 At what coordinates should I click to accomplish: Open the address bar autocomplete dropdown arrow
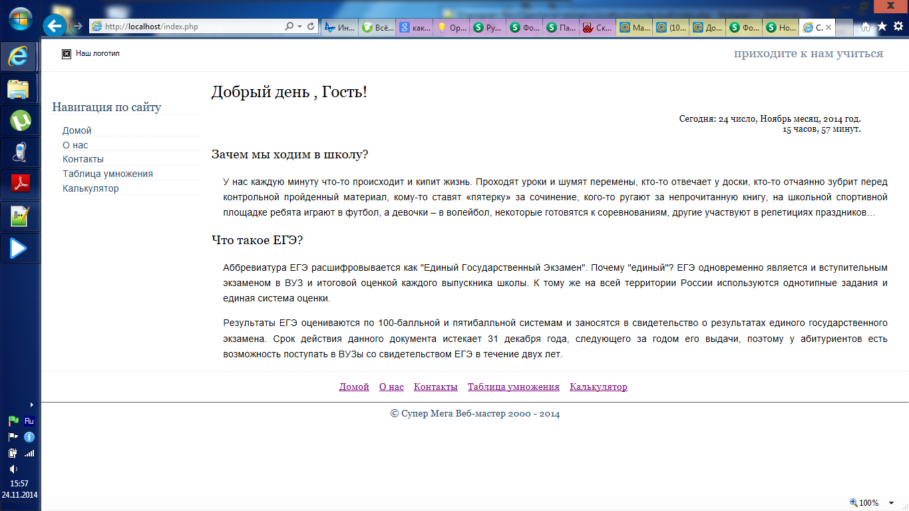tap(300, 27)
